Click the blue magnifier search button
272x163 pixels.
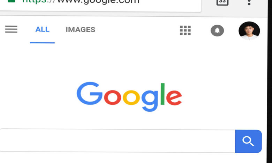tap(248, 141)
